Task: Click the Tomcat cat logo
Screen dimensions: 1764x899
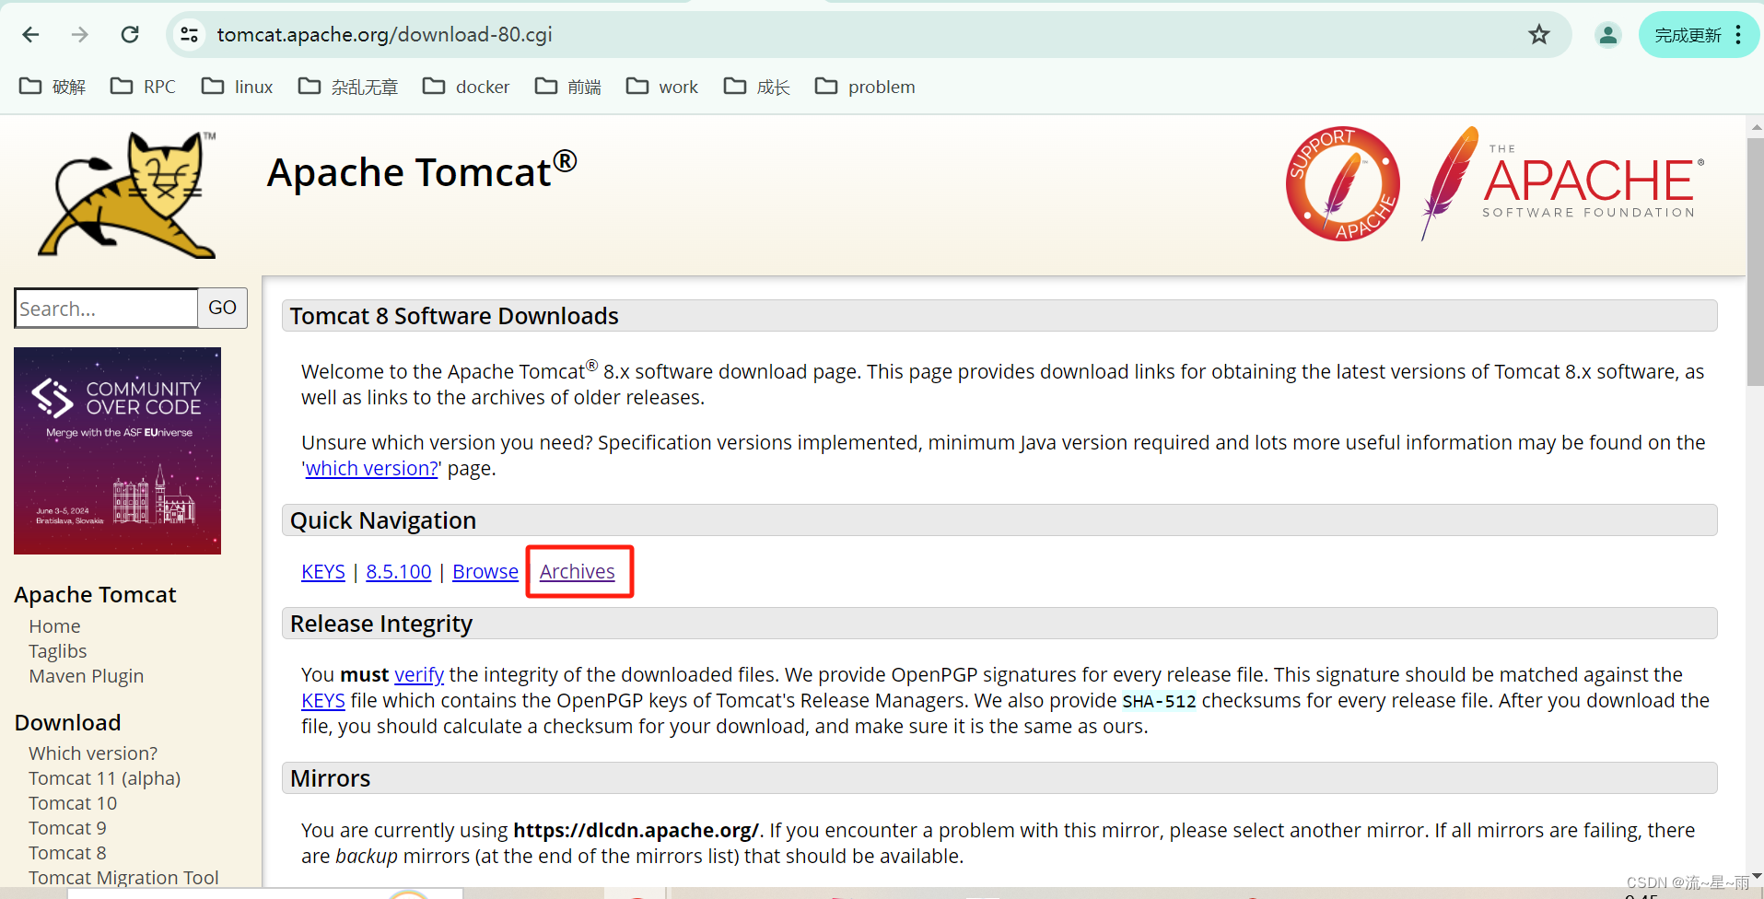Action: (127, 194)
